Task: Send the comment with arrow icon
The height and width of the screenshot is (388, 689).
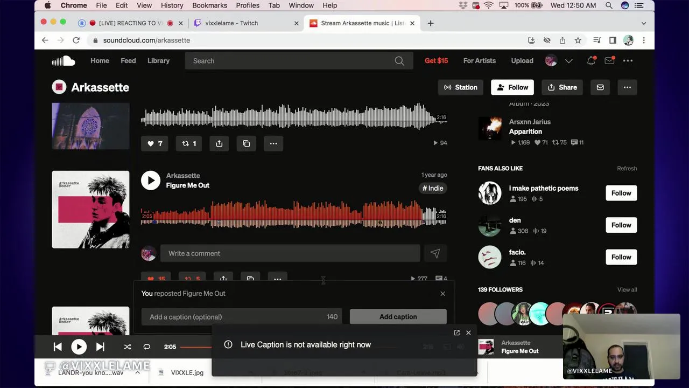Action: [435, 253]
